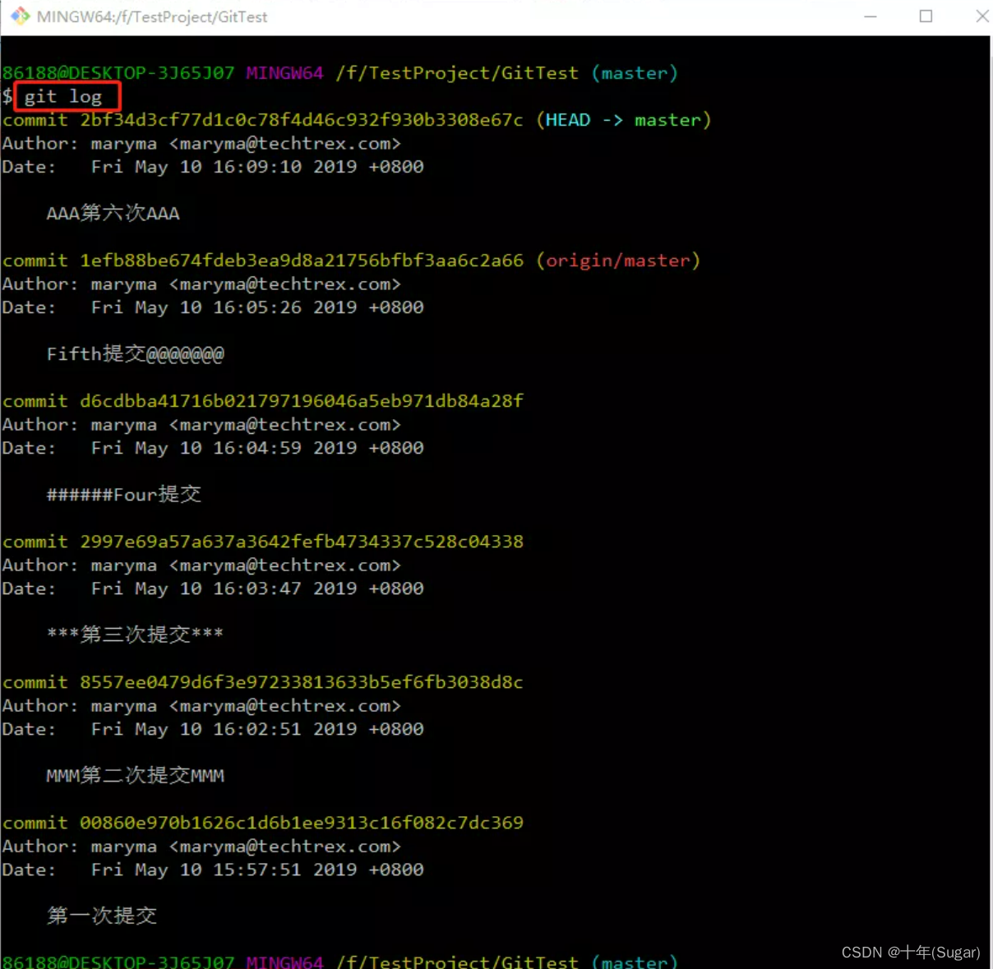This screenshot has height=969, width=993.
Task: Click commit hash starting with 2bf34d3c
Action: [301, 120]
